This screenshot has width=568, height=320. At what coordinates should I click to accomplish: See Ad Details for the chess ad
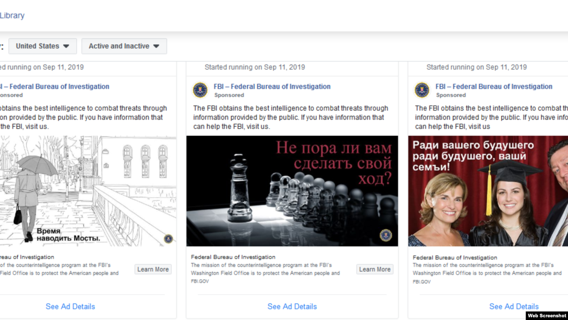click(292, 307)
